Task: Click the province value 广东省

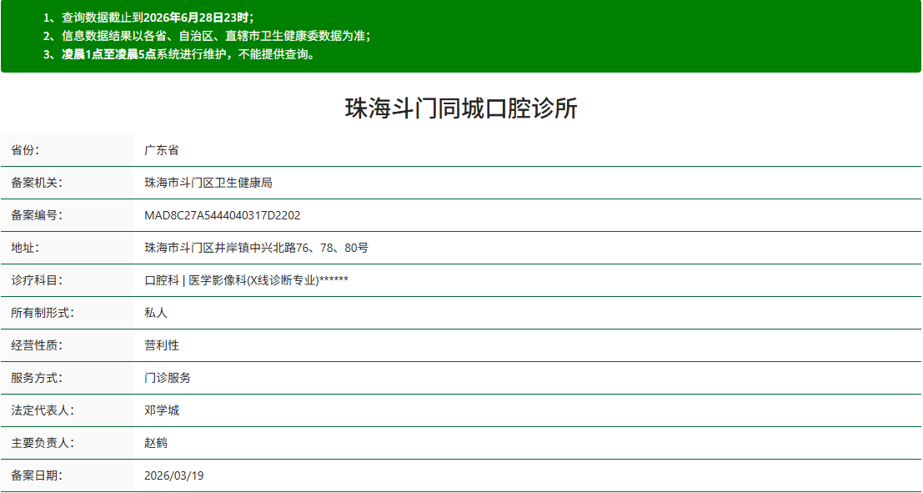Action: point(161,150)
